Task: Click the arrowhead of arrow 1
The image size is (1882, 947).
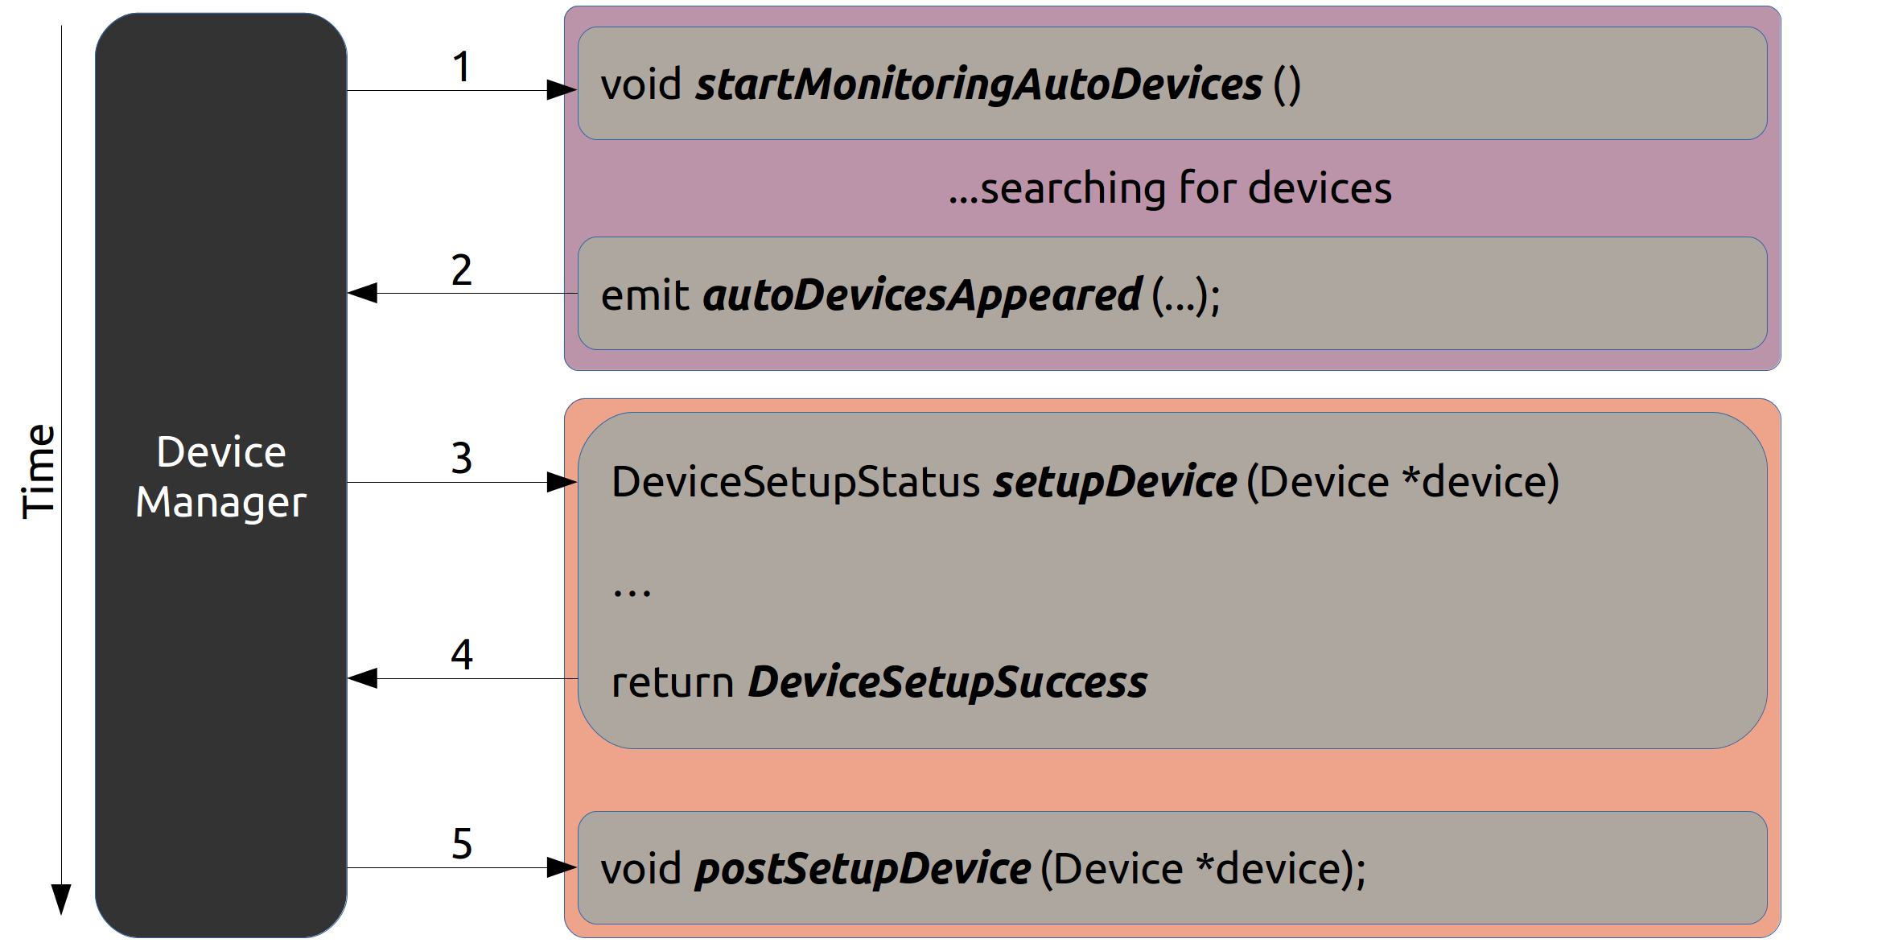Action: [x=562, y=90]
